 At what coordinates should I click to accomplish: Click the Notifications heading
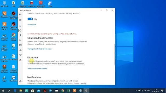tap(34, 77)
